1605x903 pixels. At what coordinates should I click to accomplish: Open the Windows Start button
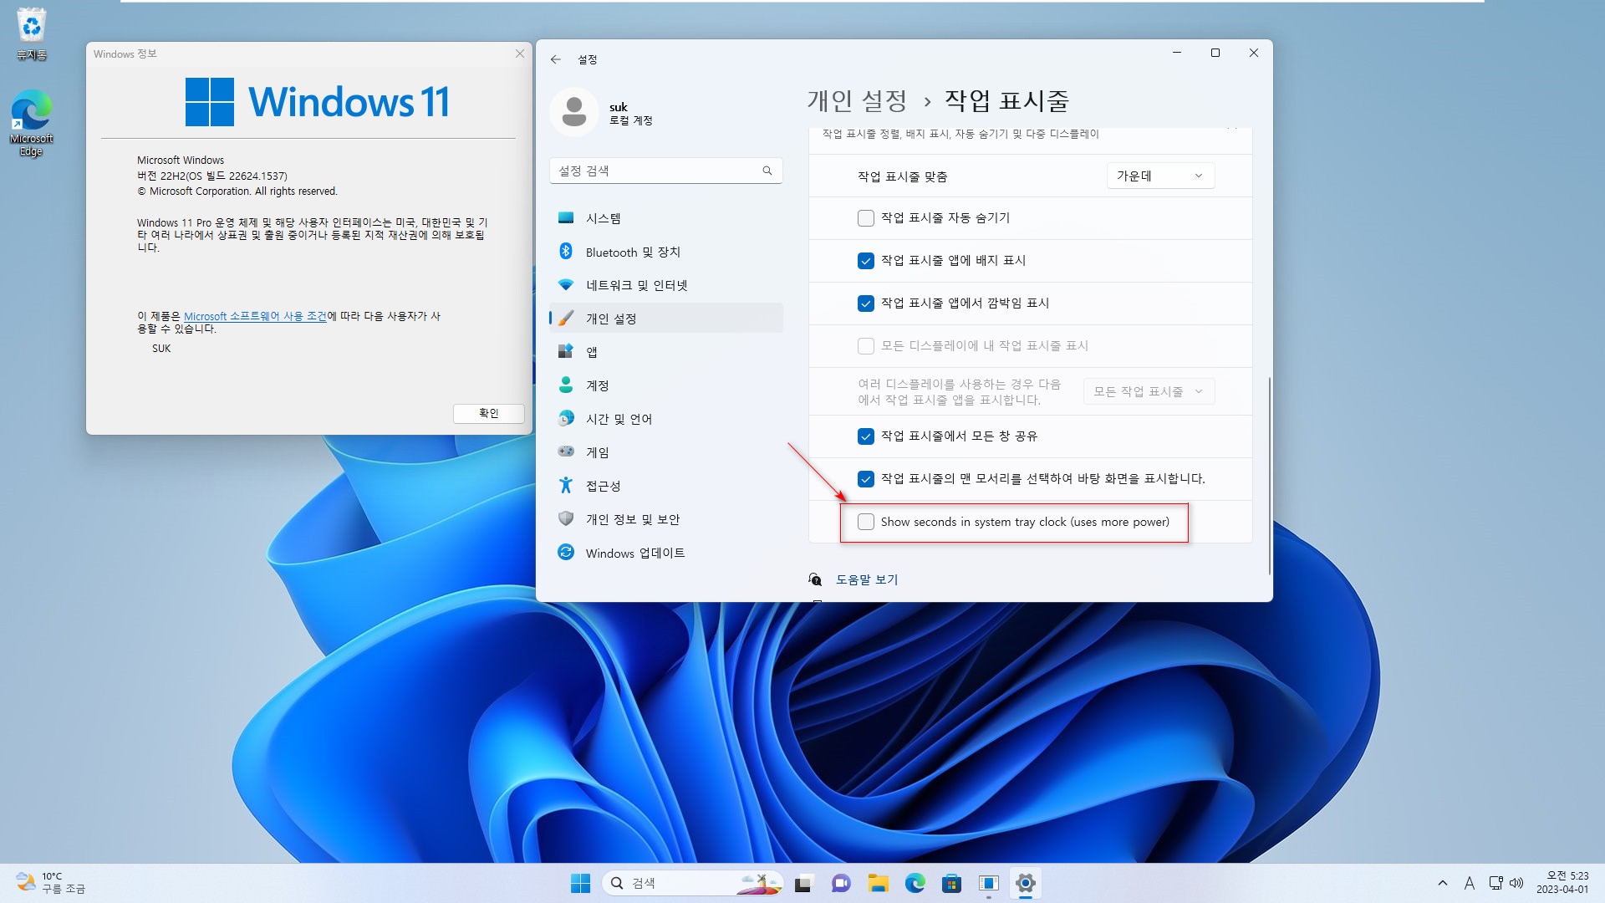[580, 883]
